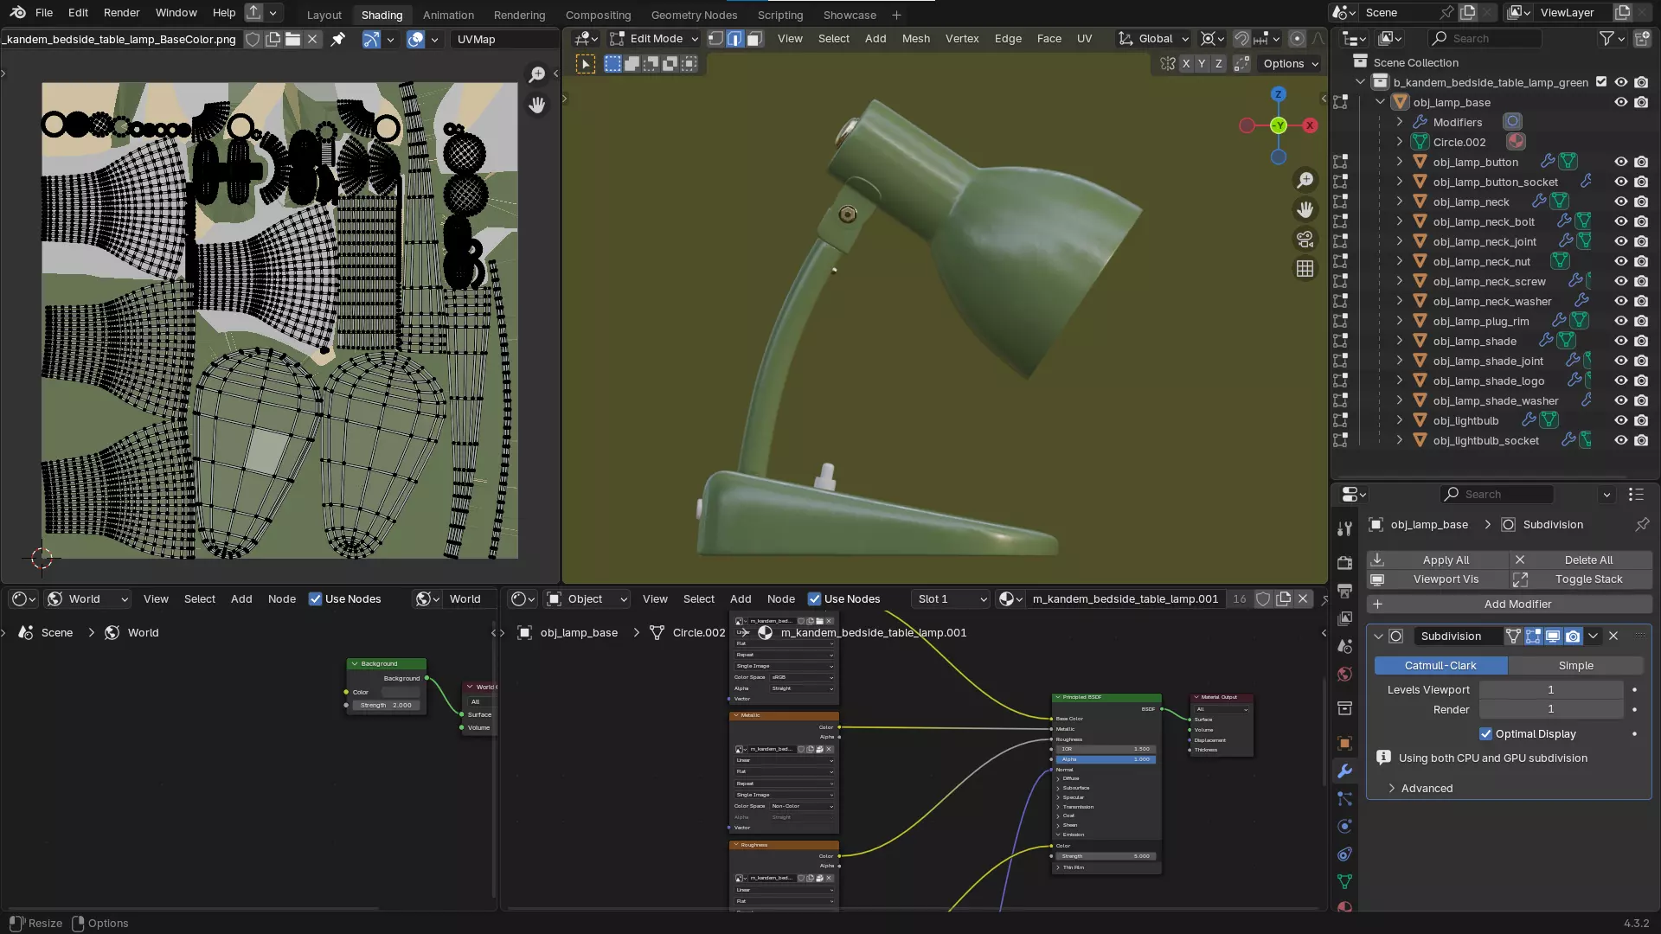Click the face select mode icon
The image size is (1661, 934).
(x=754, y=39)
